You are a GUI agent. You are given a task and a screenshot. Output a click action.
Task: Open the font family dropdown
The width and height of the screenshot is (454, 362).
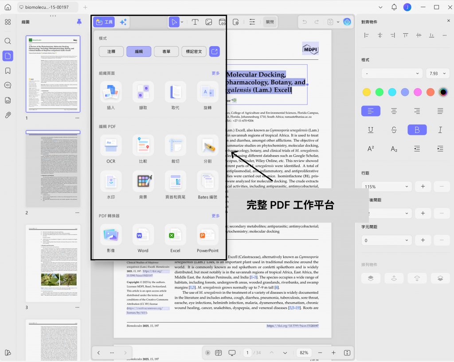[x=392, y=74]
